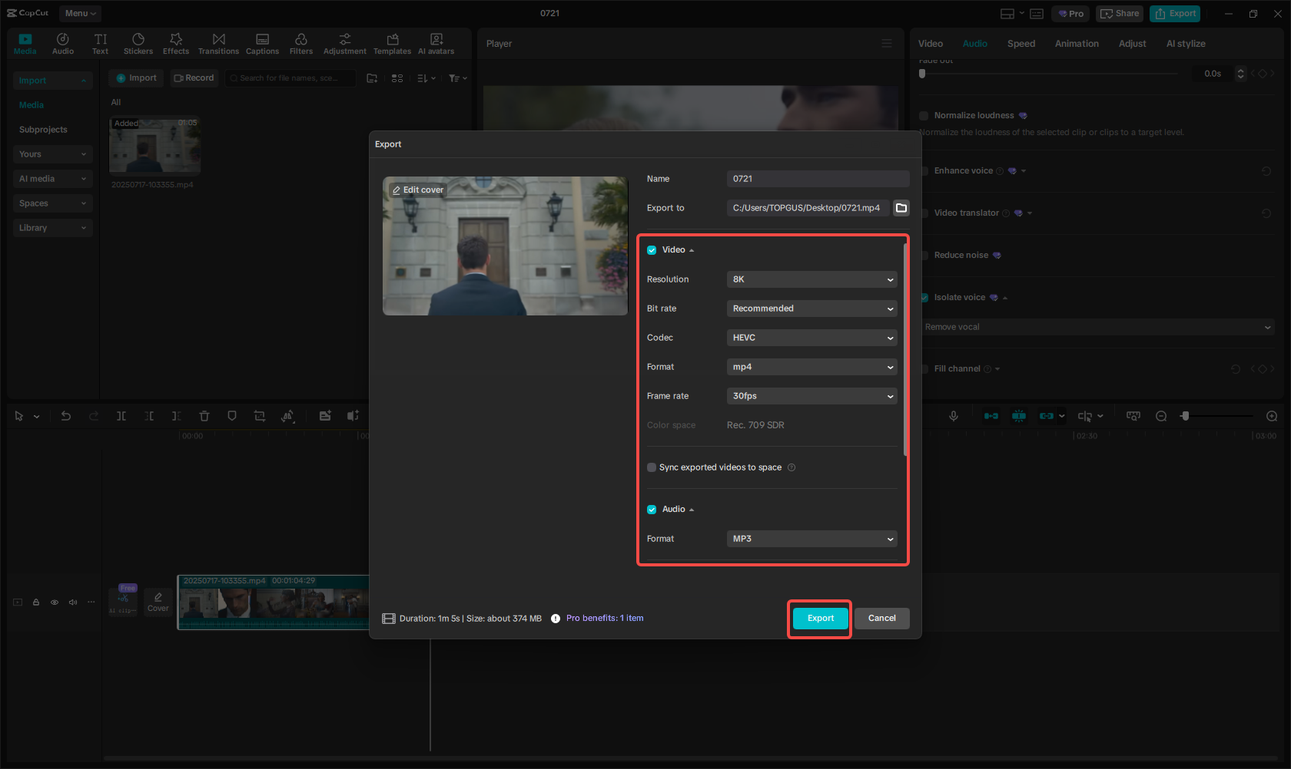Uncheck the Video export checkbox

(651, 249)
